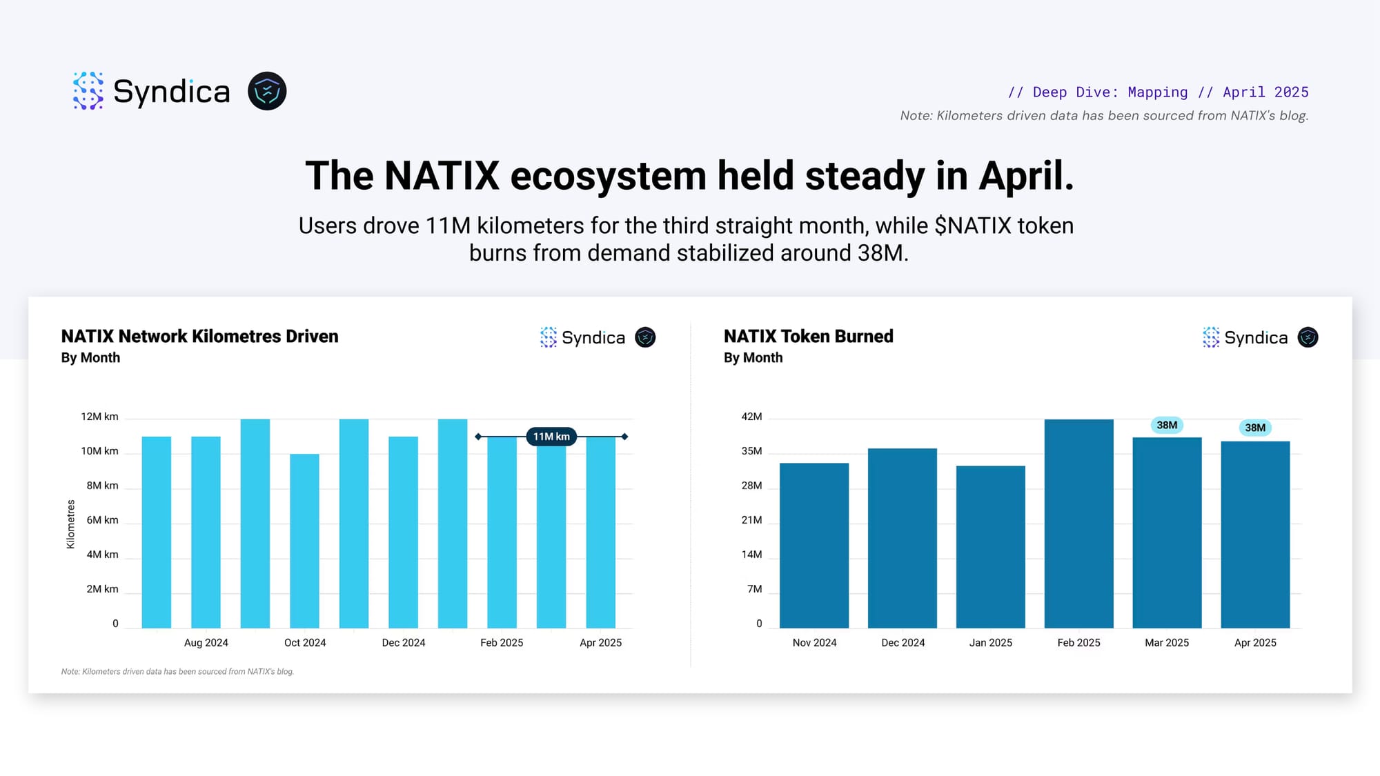Click NATIX shield icon in Kilometres Driven chart

point(645,337)
